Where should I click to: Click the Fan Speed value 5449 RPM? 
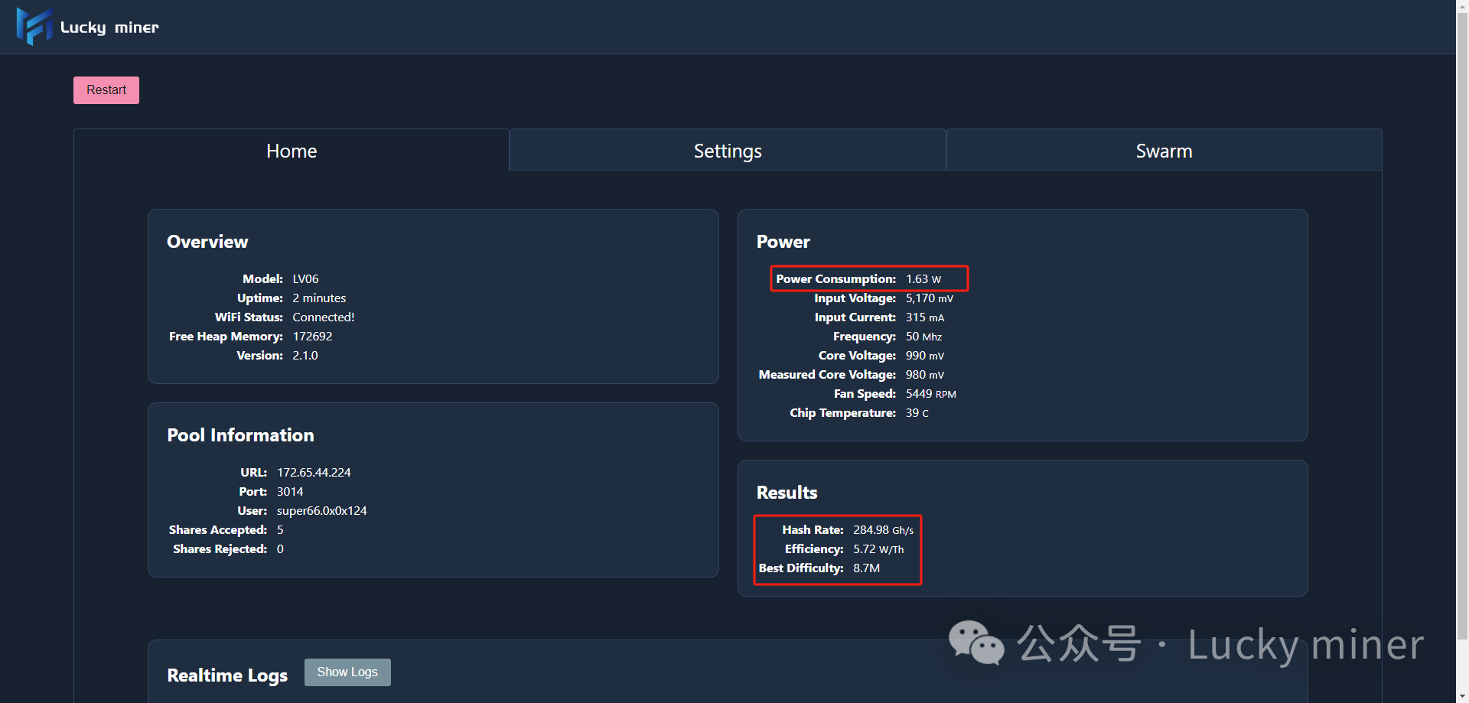930,394
